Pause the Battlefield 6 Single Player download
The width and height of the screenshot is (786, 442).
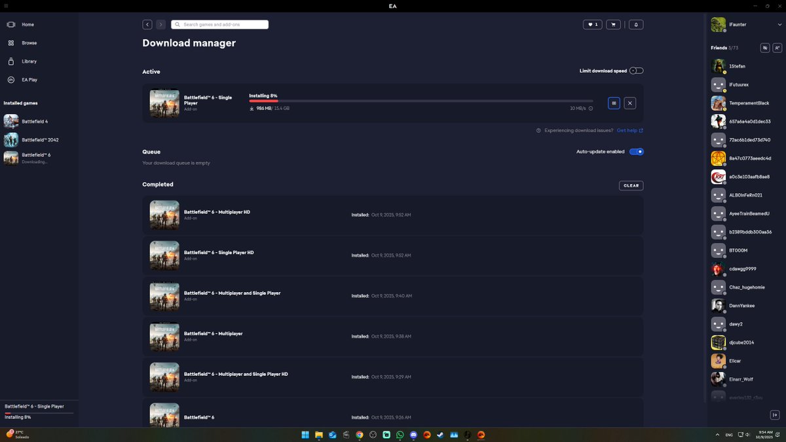point(614,103)
